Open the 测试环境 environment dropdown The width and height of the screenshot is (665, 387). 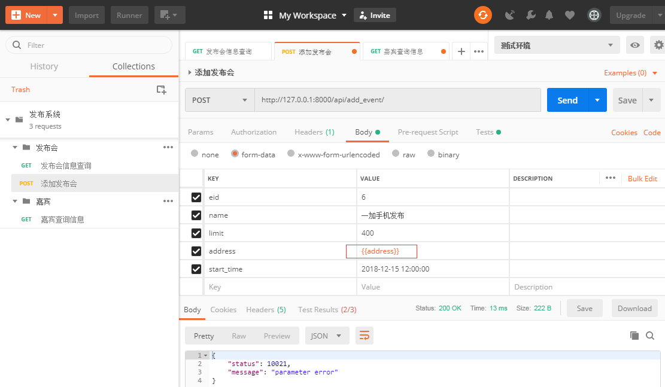click(557, 45)
